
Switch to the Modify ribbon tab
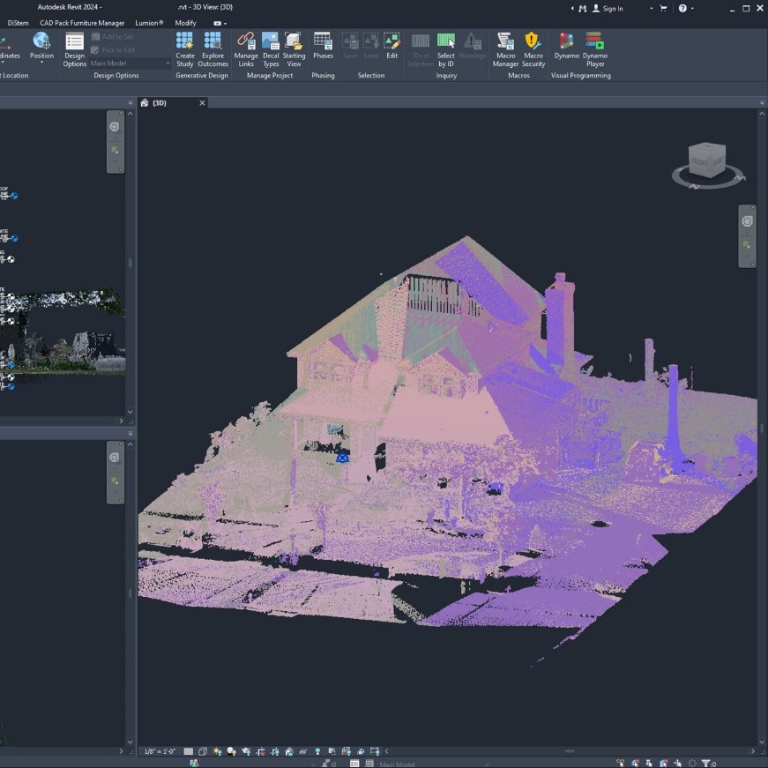tap(185, 23)
